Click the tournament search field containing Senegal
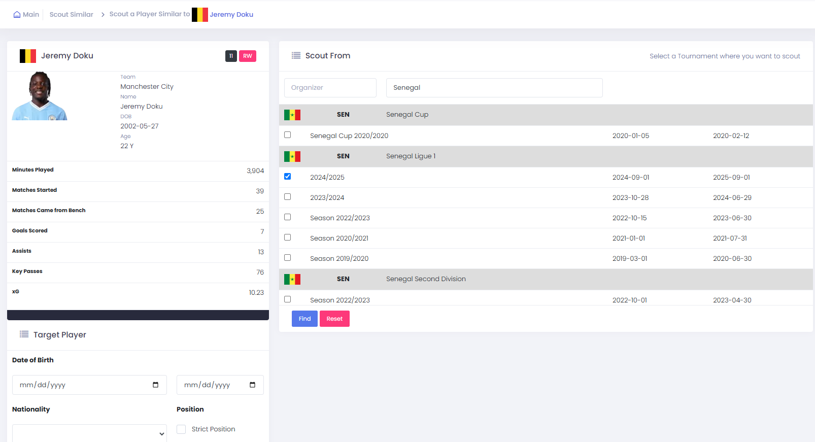Screen dimensions: 815x442 (x=494, y=88)
